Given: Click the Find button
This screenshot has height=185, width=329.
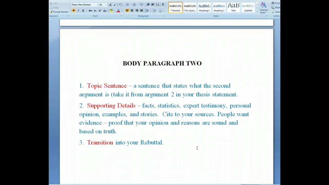Looking at the screenshot, I should point(276,3).
